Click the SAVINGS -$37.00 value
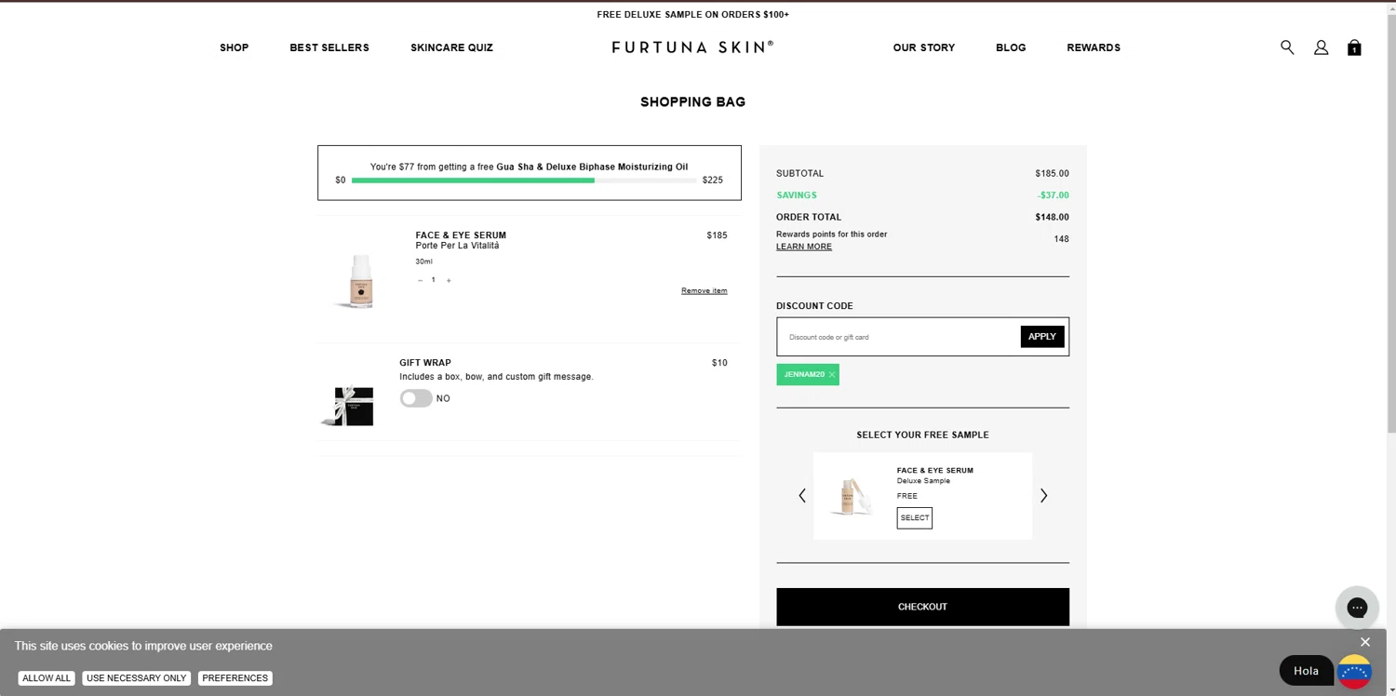 click(x=1054, y=195)
